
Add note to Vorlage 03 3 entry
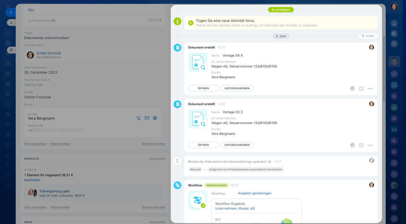click(361, 145)
